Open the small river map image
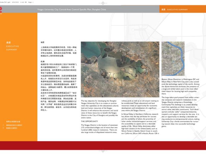 pyautogui.click(x=173, y=59)
